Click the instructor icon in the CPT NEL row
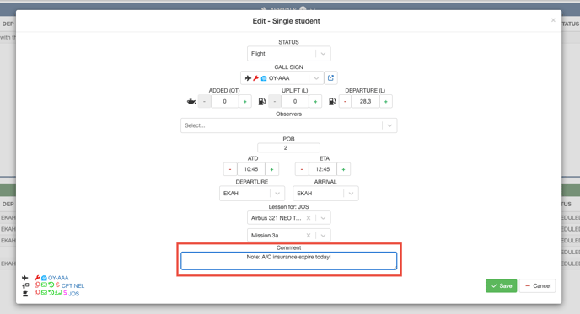Viewport: 580px width, 314px height. pos(25,285)
